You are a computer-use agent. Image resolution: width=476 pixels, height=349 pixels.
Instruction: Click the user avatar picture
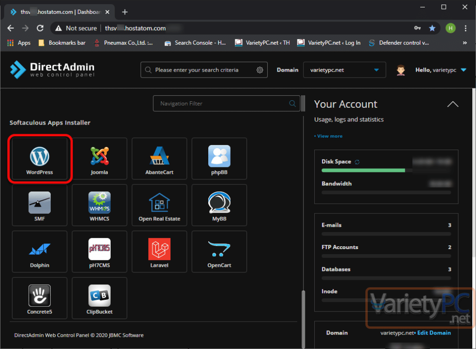[x=401, y=70]
